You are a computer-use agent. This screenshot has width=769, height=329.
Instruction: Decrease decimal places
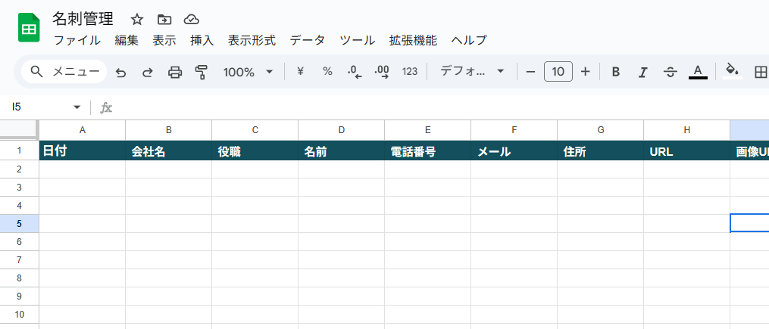pyautogui.click(x=355, y=72)
